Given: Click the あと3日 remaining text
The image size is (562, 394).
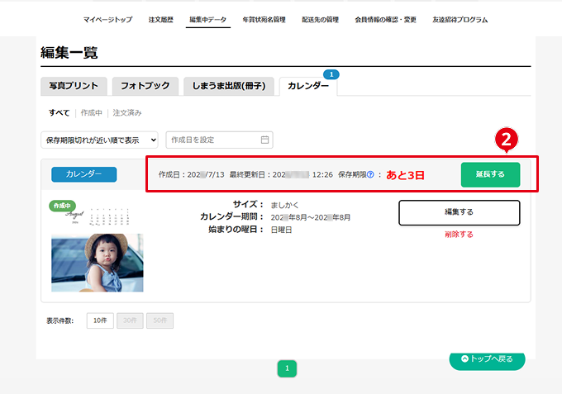Looking at the screenshot, I should tap(405, 175).
